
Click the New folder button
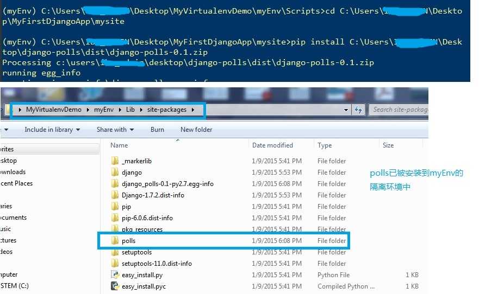196,130
